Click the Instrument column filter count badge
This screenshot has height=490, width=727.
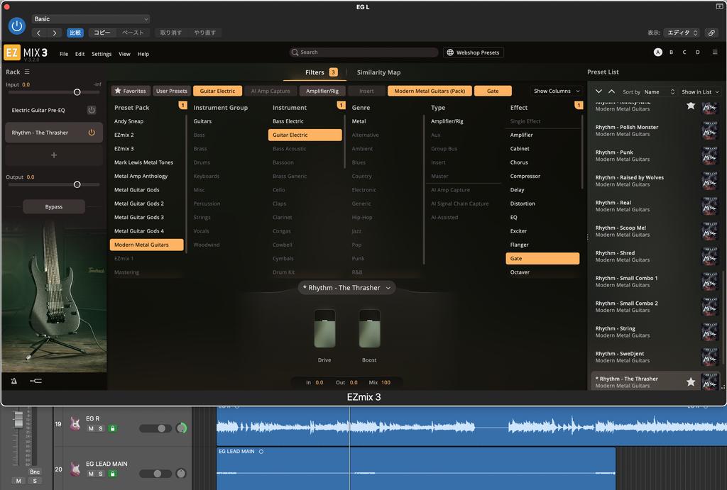pos(341,105)
